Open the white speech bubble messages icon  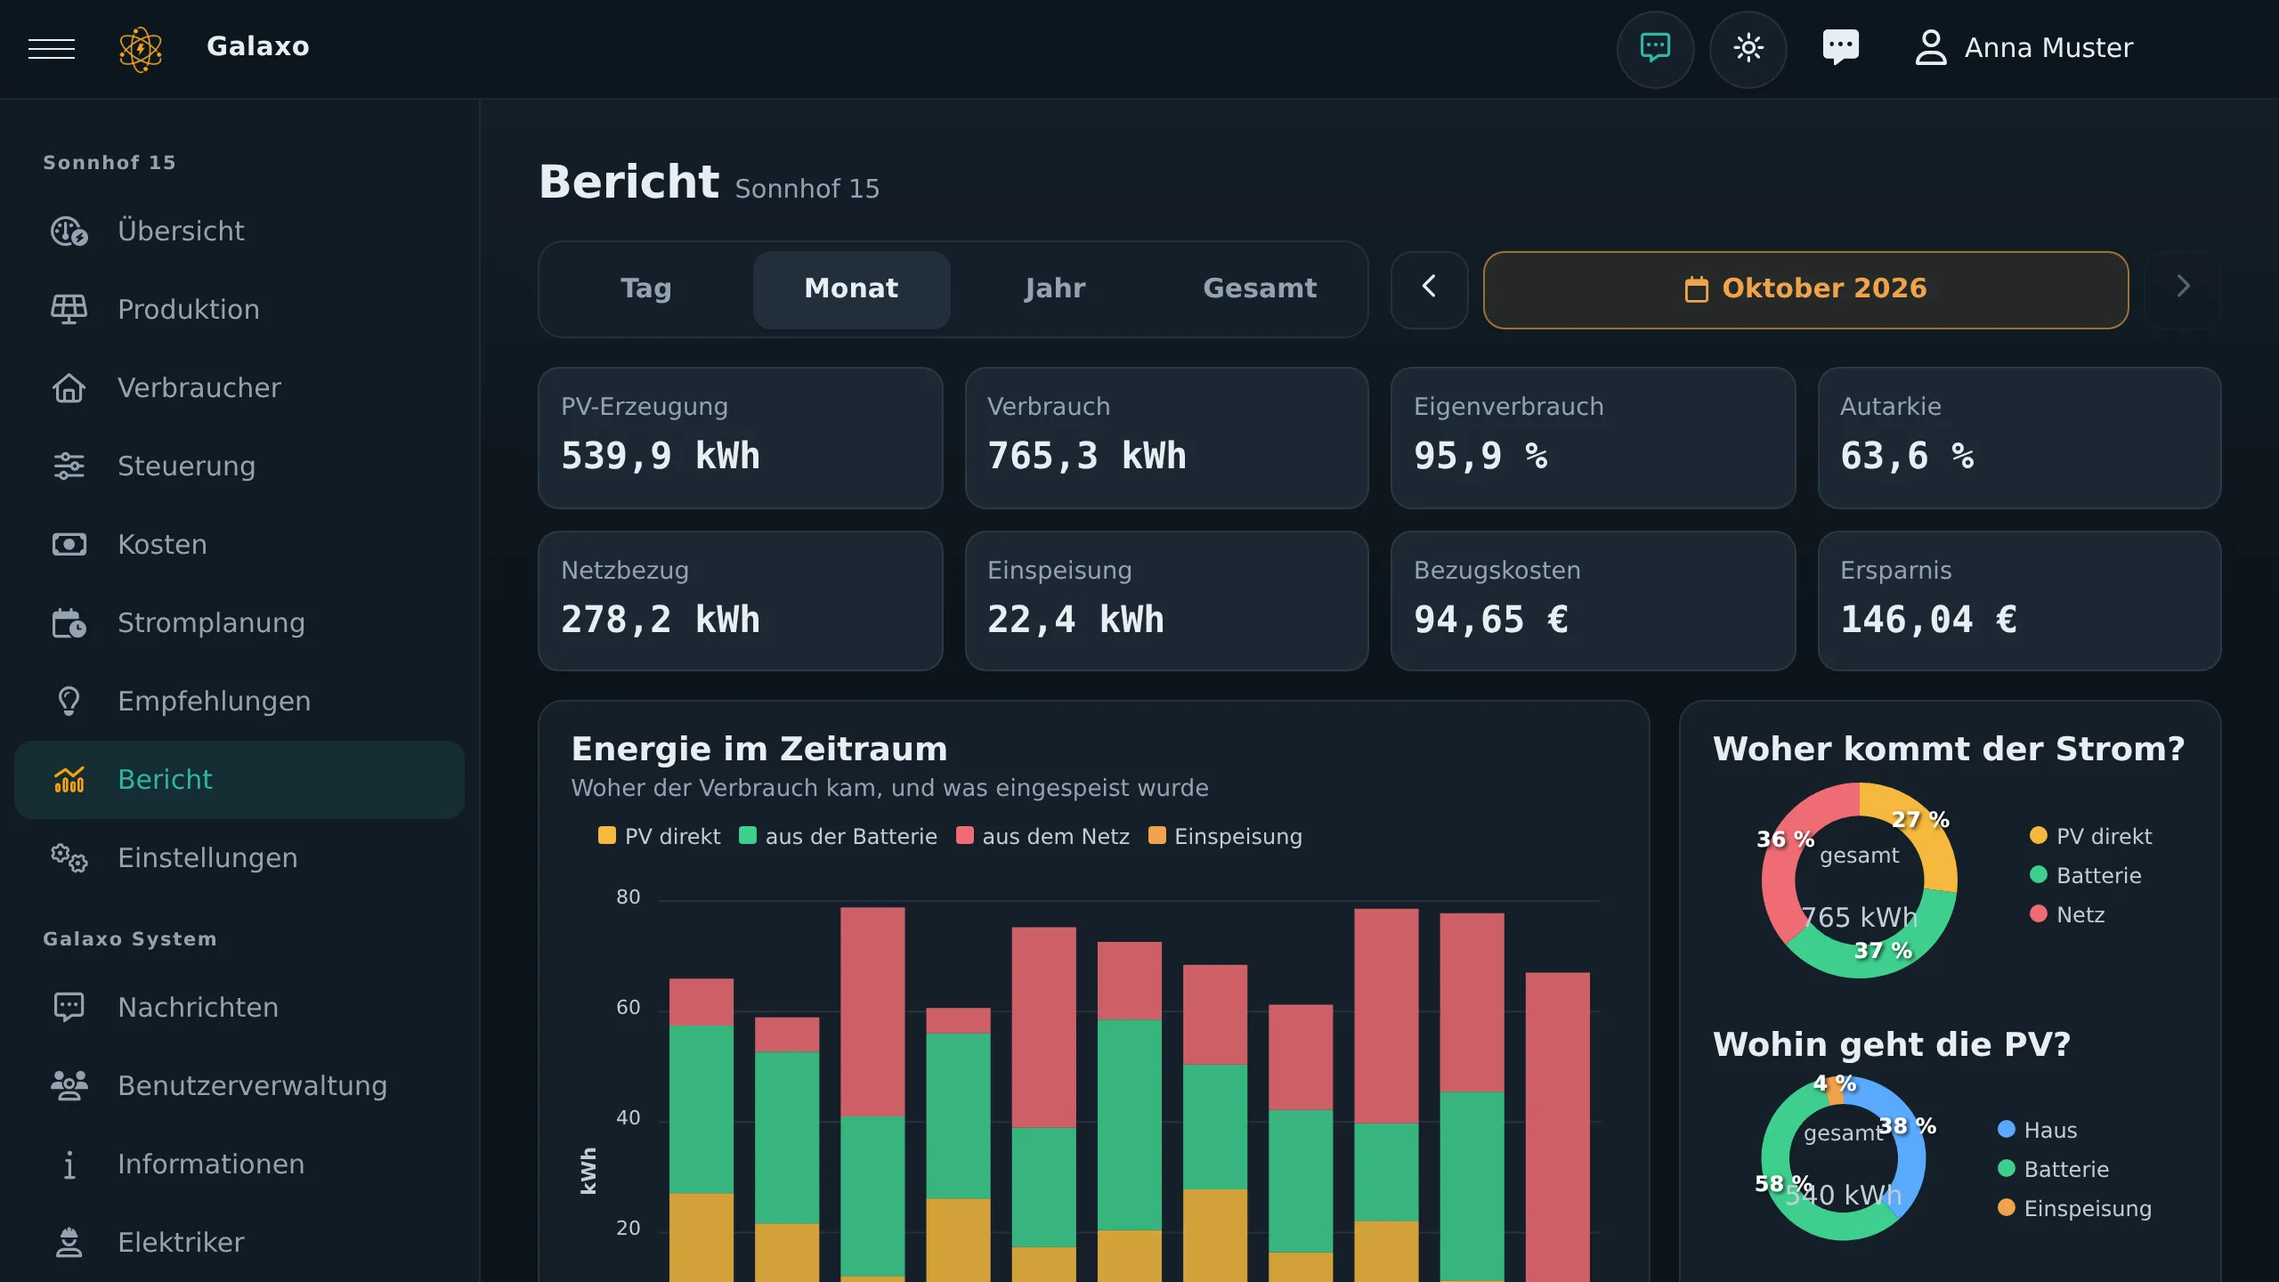[x=1840, y=48]
